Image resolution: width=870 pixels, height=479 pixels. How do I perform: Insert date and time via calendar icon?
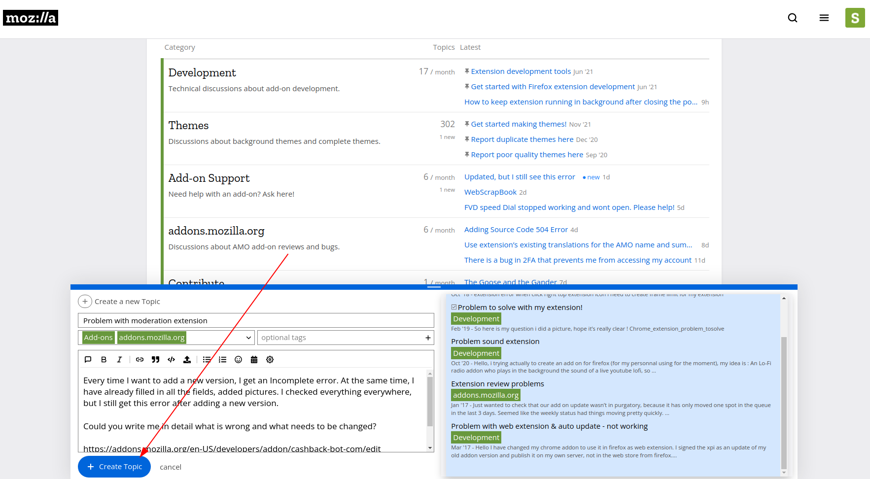point(254,360)
